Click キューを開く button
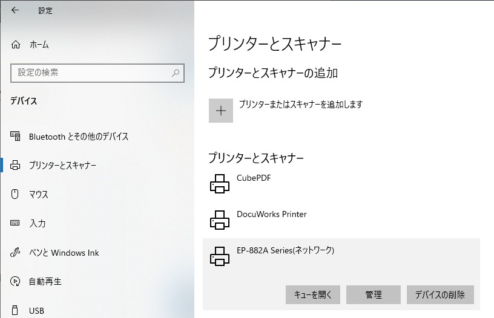The width and height of the screenshot is (494, 318). [313, 294]
